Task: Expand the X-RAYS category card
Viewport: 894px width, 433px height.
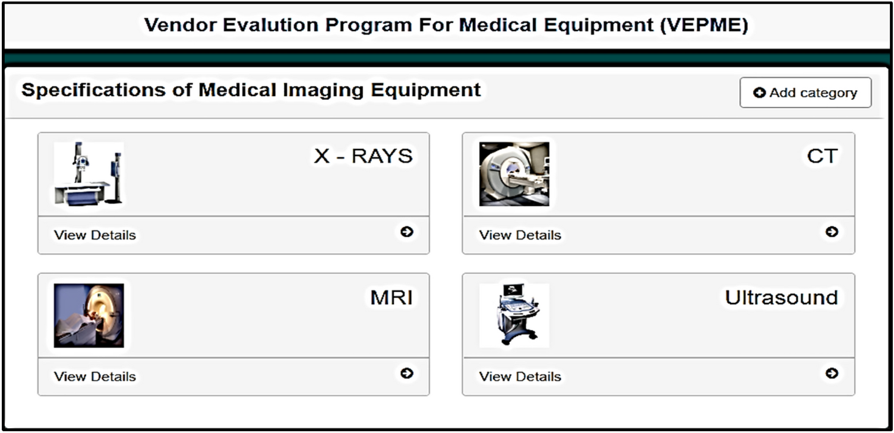Action: pyautogui.click(x=234, y=174)
